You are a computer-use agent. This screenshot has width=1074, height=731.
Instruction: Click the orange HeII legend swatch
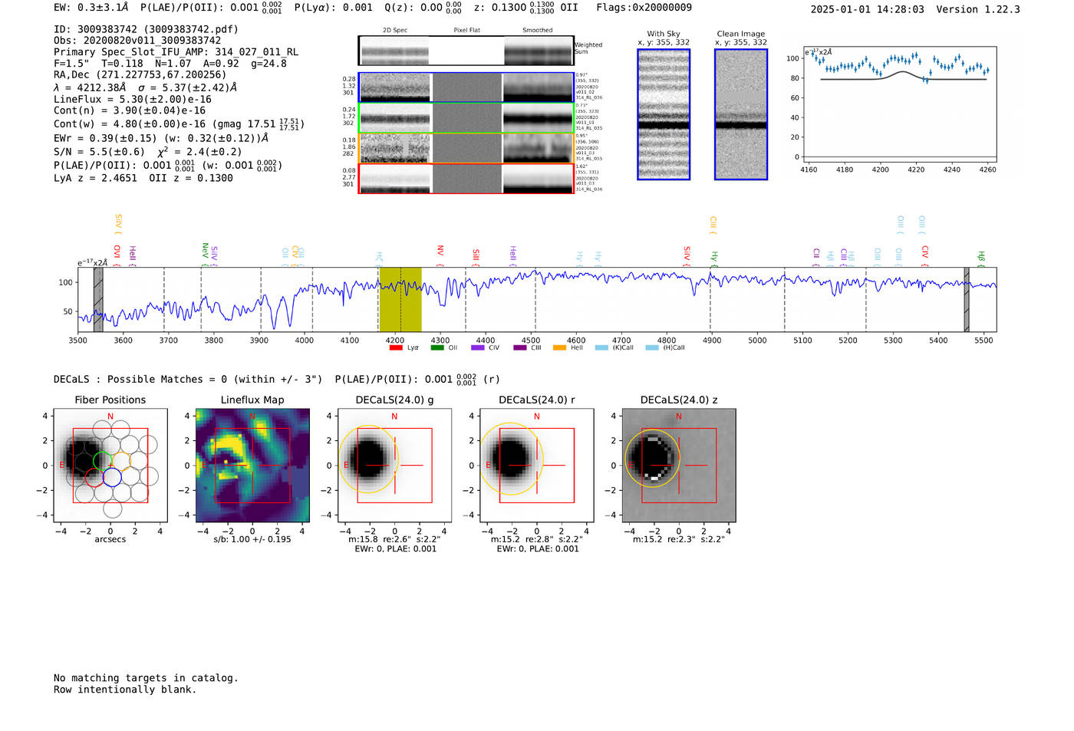[x=559, y=347]
